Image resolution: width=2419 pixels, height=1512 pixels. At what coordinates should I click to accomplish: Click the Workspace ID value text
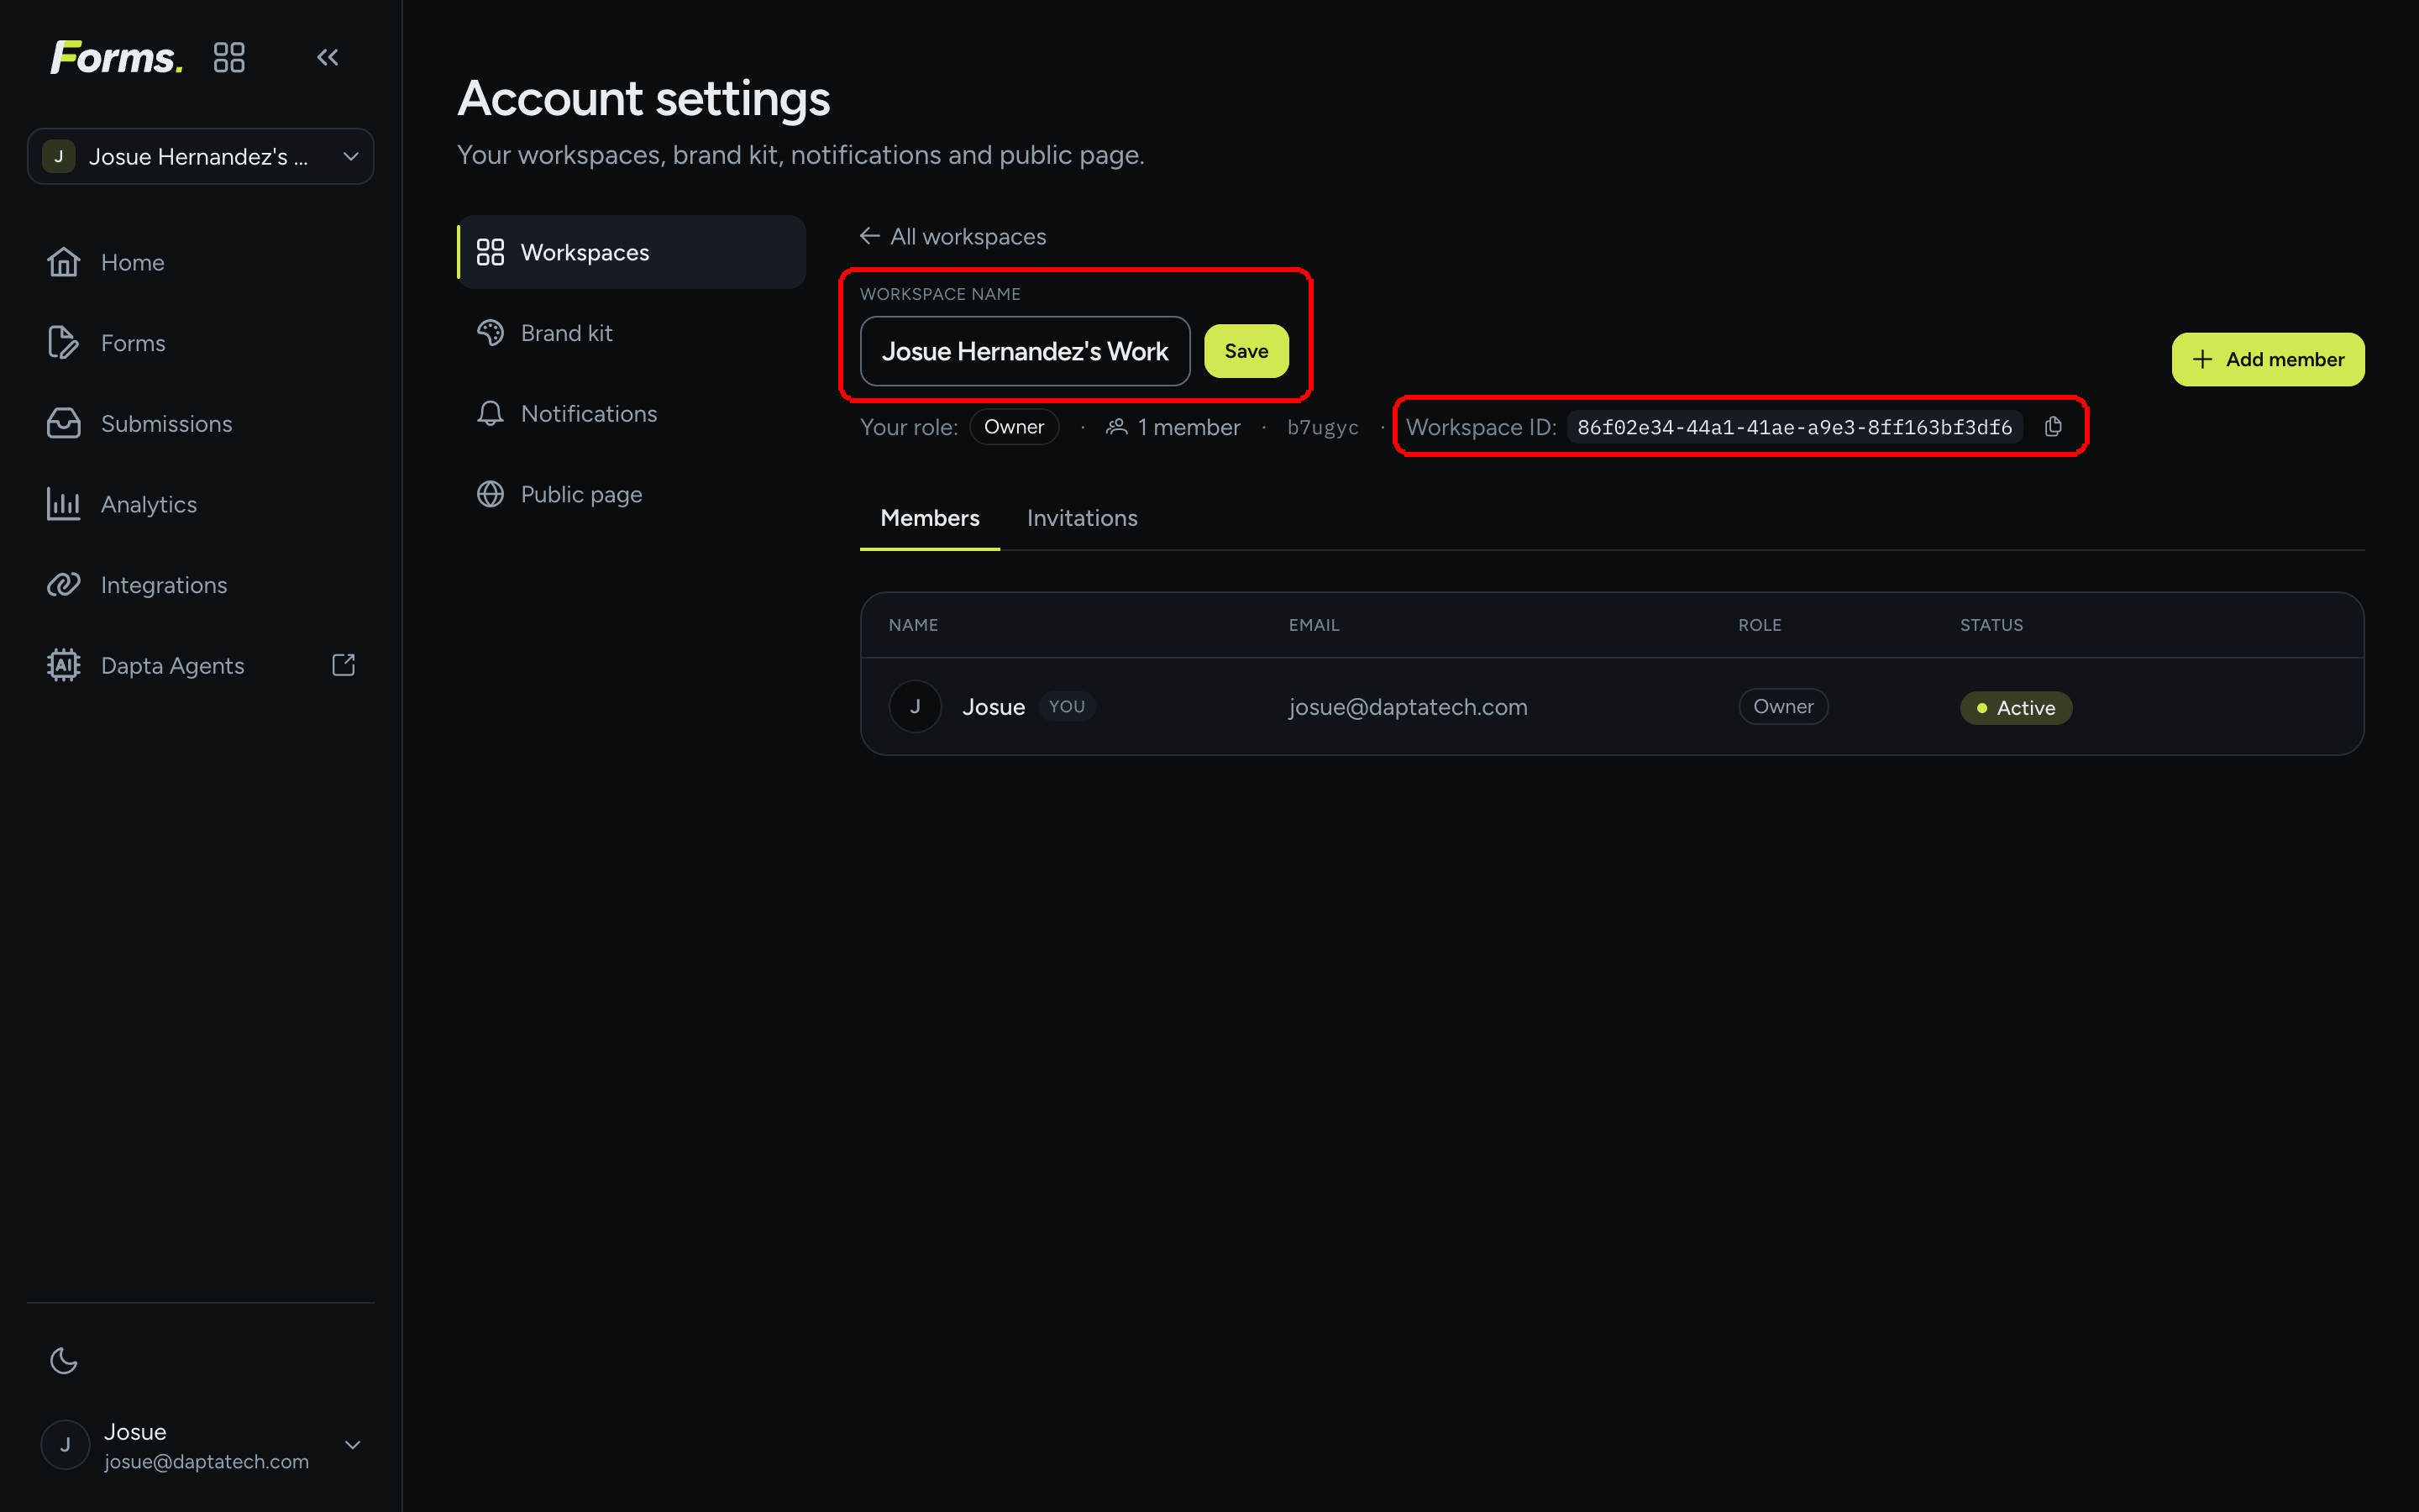[x=1794, y=427]
